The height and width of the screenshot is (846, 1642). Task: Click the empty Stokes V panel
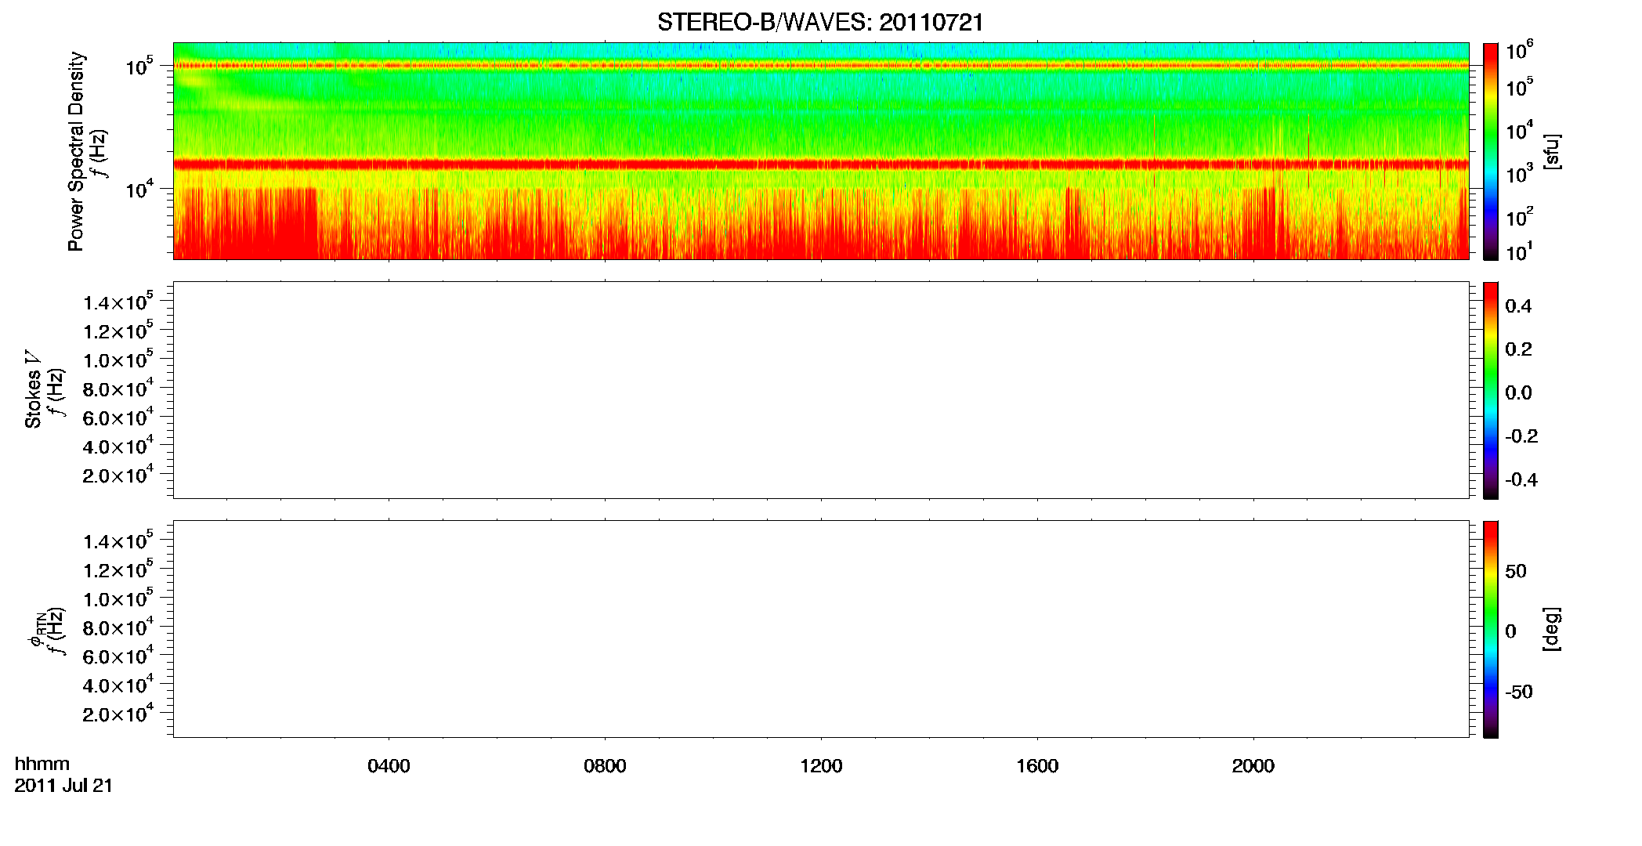point(820,390)
